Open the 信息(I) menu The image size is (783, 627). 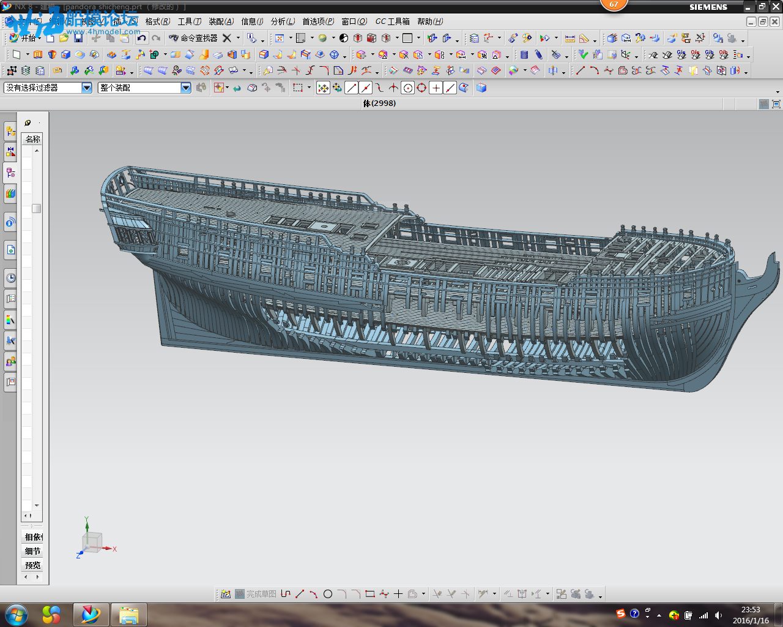(x=252, y=21)
